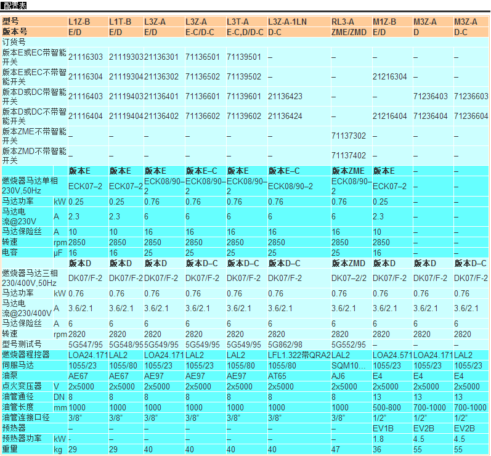
Task: Select controller LFL1.322带QRA2
Action: pyautogui.click(x=299, y=355)
